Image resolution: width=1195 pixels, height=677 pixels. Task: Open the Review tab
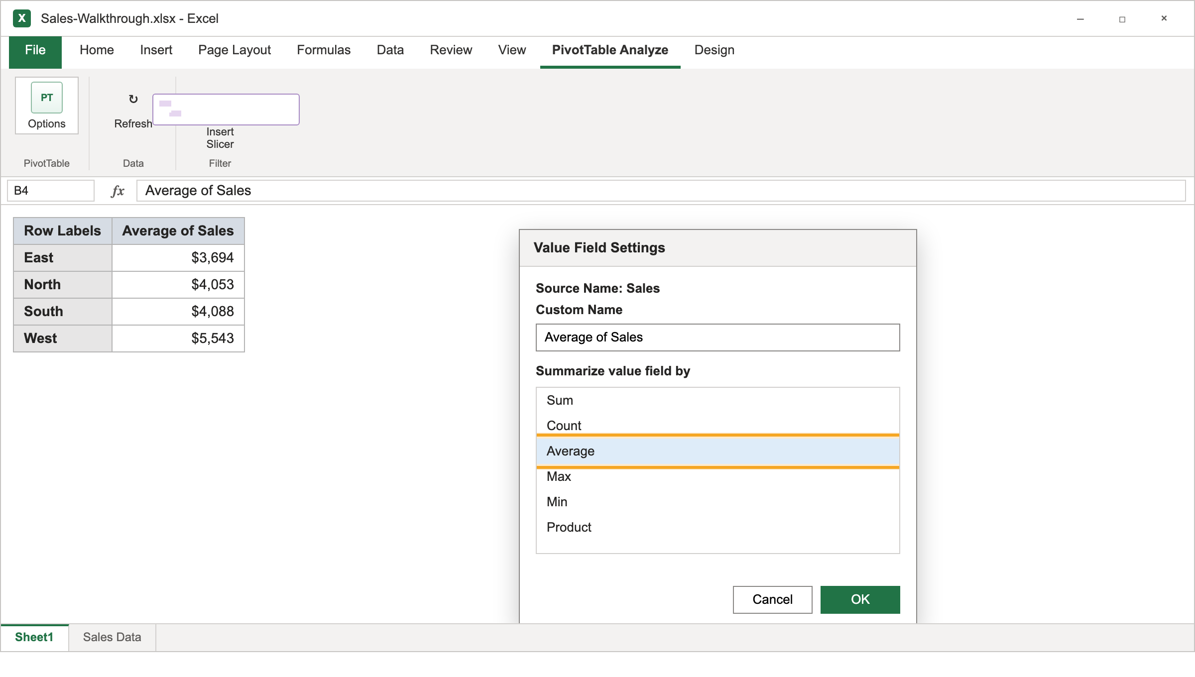(451, 50)
